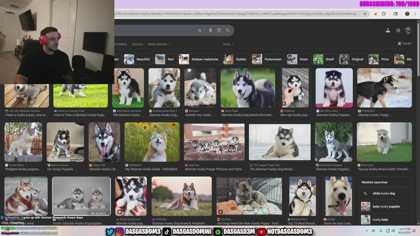Open taskbar volume control

393,231
